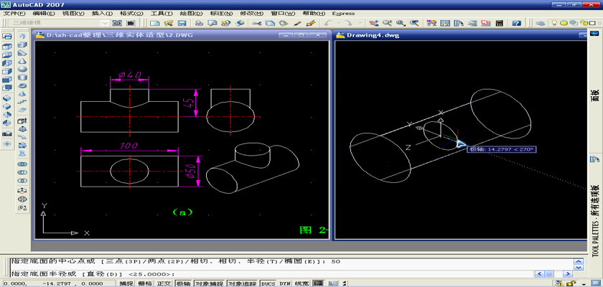Click command line horizontal scroll right arrow
Image resolution: width=603 pixels, height=287 pixels.
568,274
